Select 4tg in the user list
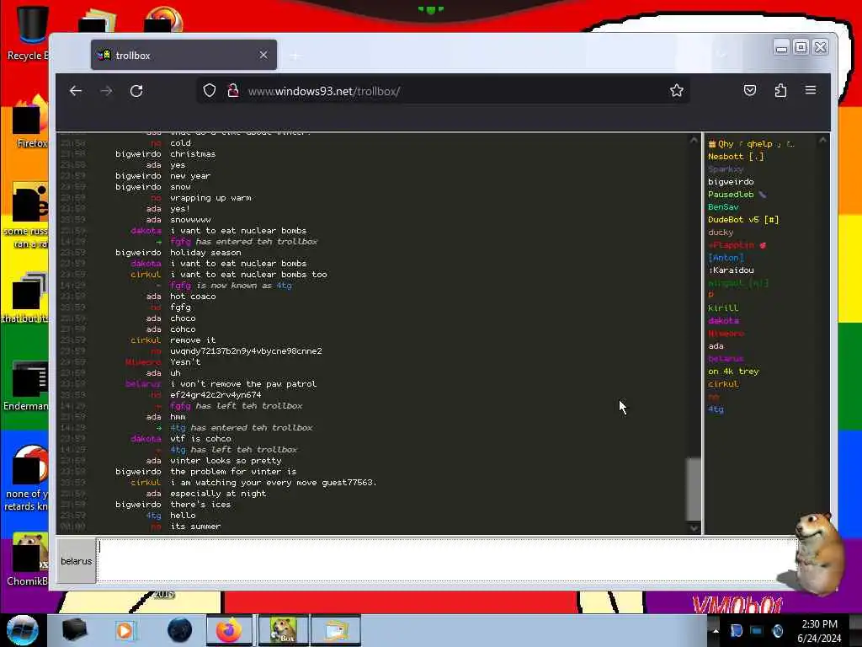Screen dimensions: 862x647 coord(716,409)
